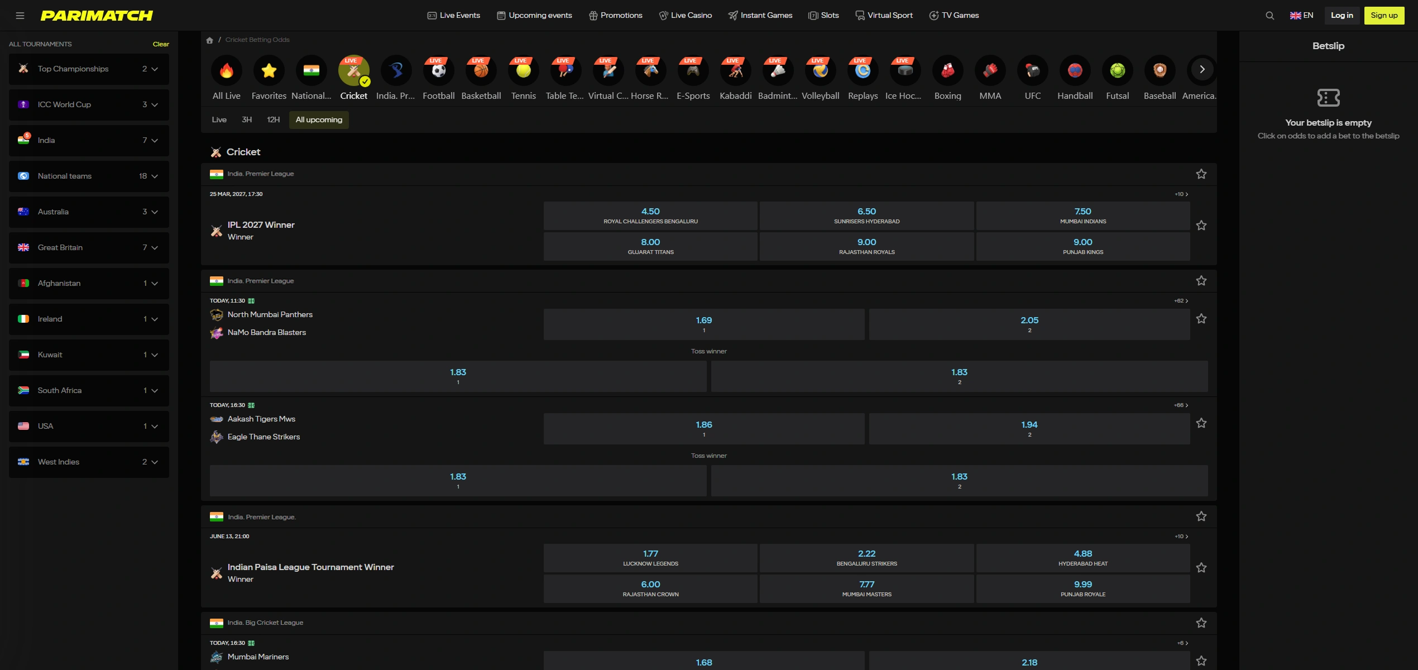Select the MMA category icon
This screenshot has height=670, width=1418.
point(990,70)
